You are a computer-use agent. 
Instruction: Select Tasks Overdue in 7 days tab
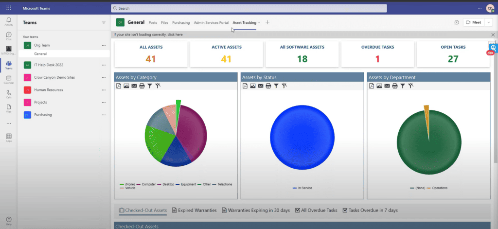(x=370, y=210)
